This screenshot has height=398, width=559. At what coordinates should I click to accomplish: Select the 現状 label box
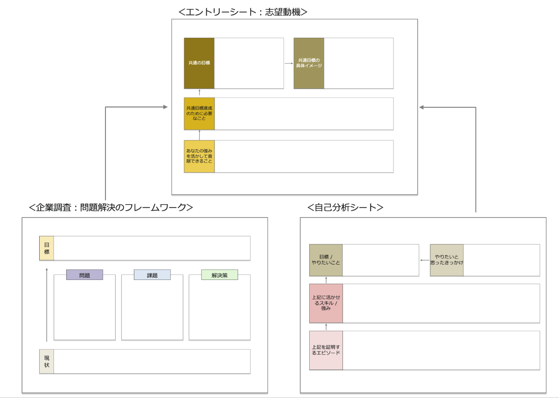tap(47, 361)
